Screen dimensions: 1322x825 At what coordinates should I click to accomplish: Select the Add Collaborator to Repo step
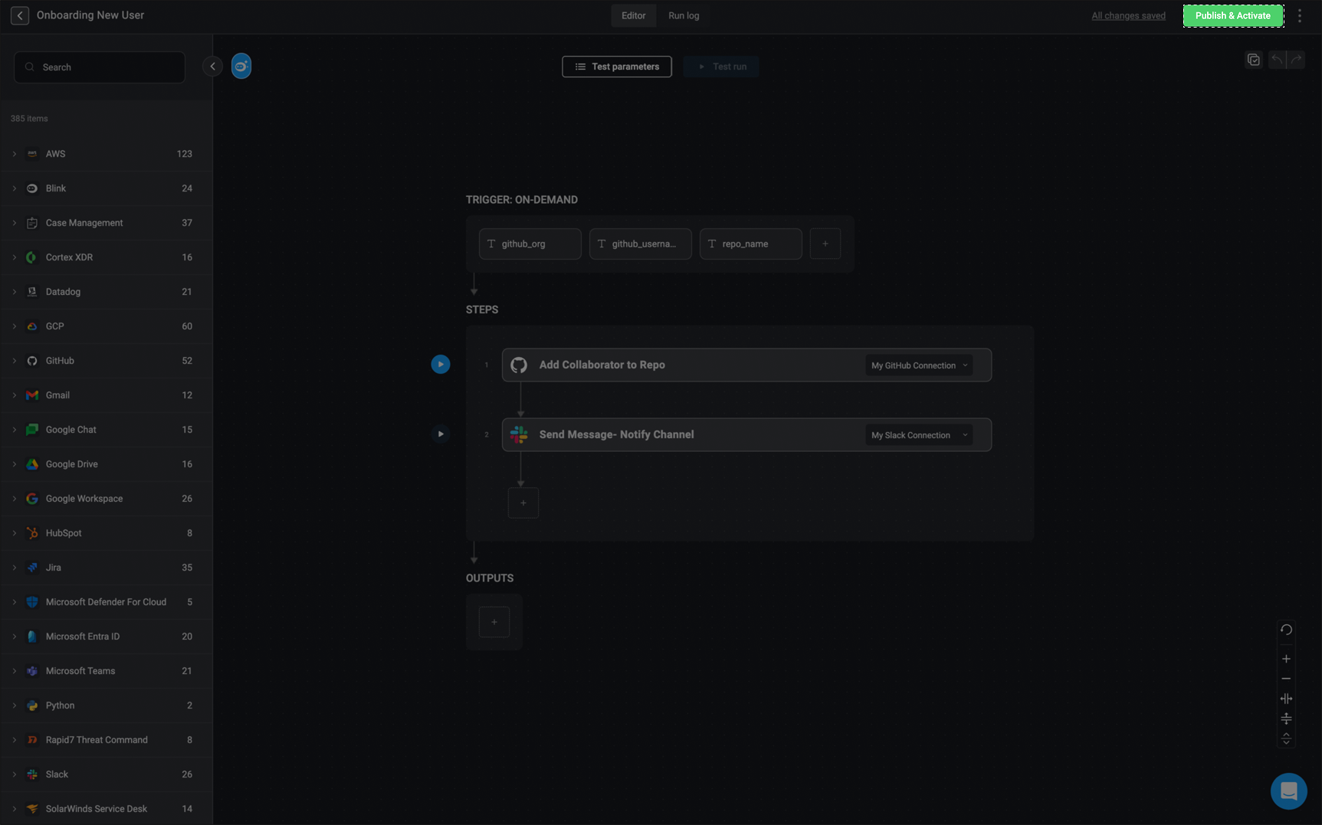(746, 365)
